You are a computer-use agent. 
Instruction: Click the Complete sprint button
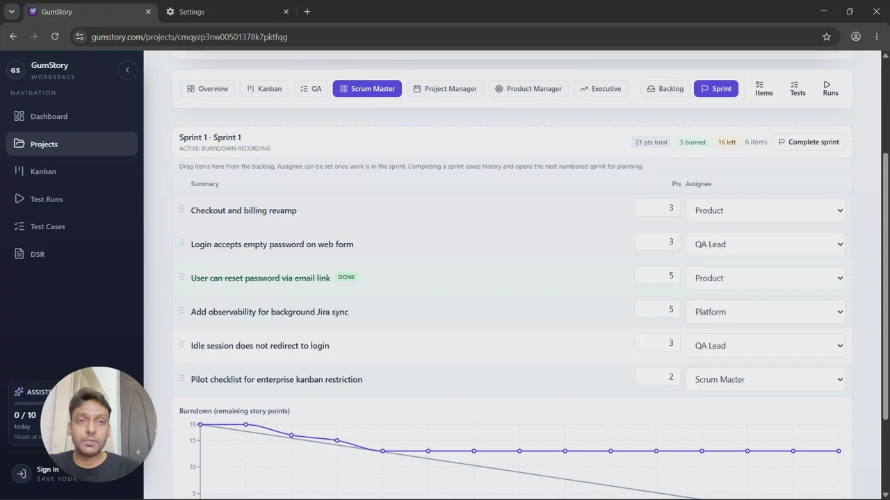pyautogui.click(x=809, y=142)
